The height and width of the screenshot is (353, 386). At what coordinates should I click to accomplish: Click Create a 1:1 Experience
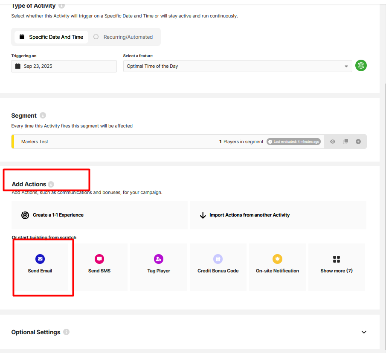pos(99,215)
